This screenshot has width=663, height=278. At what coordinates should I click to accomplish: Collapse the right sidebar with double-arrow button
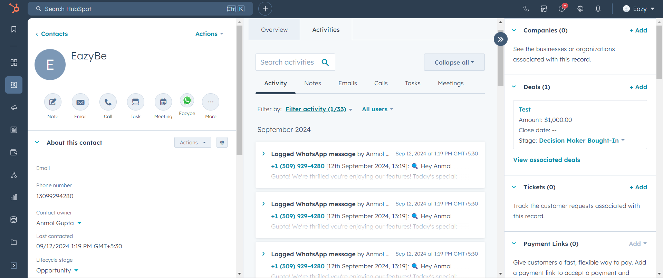click(501, 39)
